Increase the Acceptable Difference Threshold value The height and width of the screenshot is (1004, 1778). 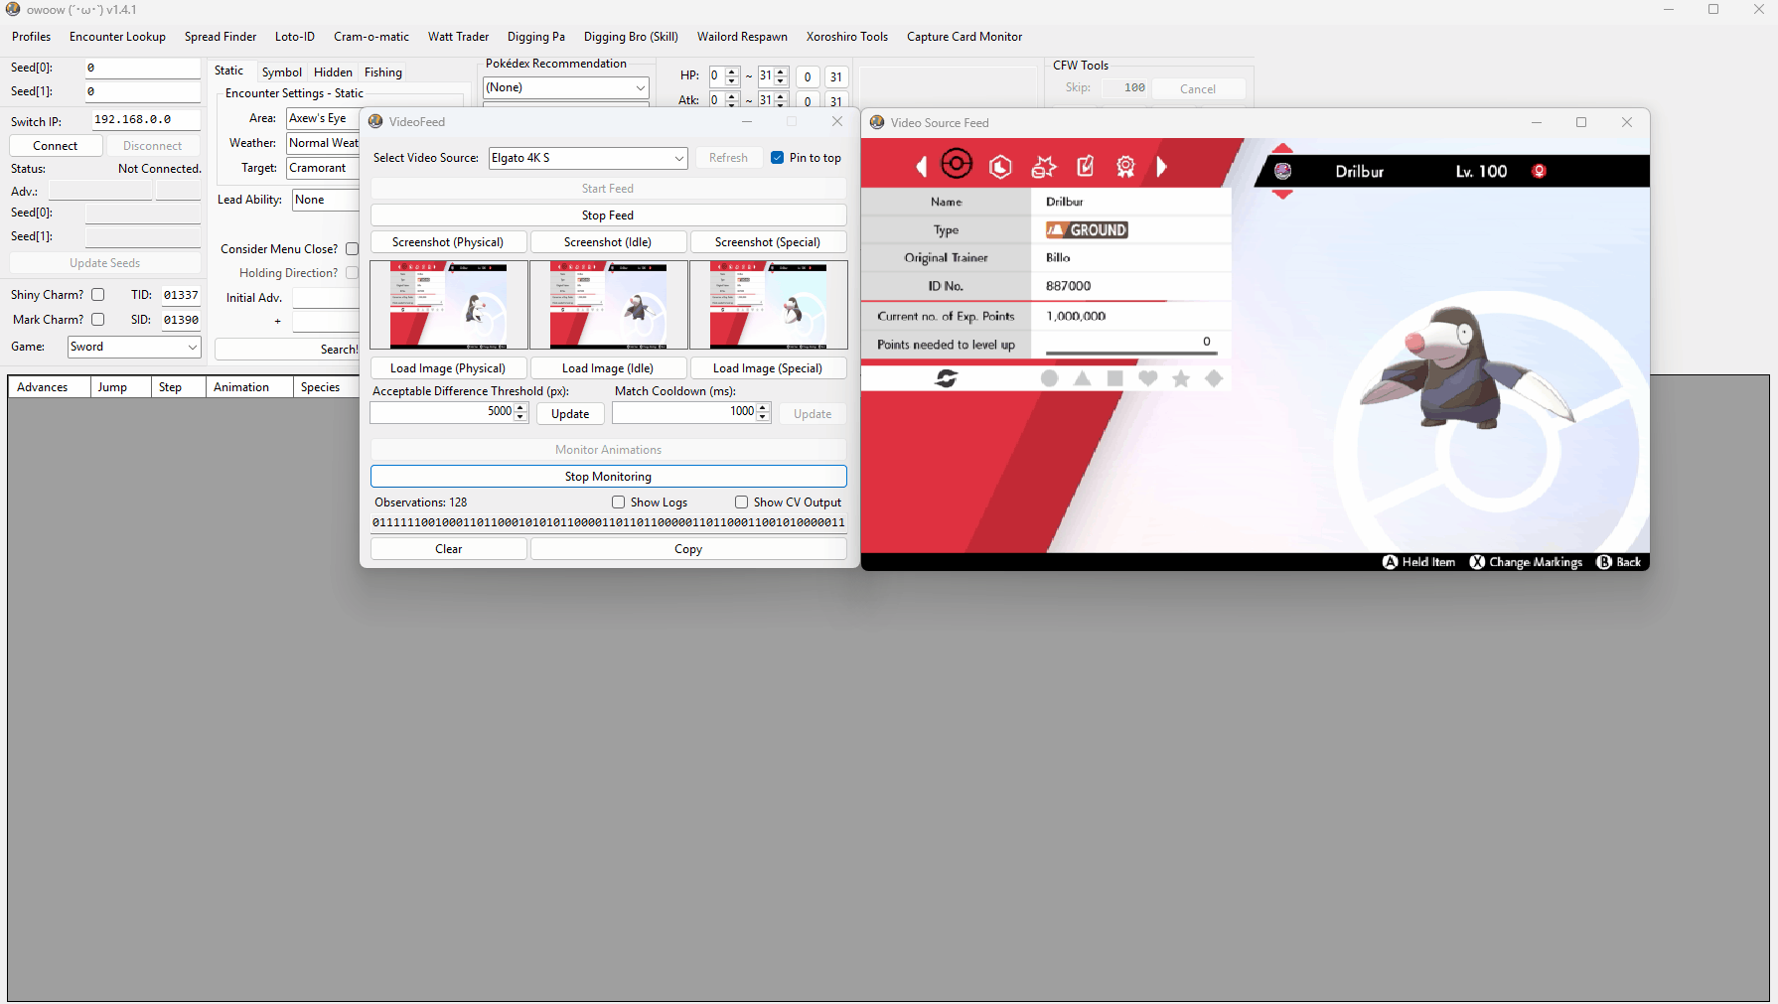point(520,407)
